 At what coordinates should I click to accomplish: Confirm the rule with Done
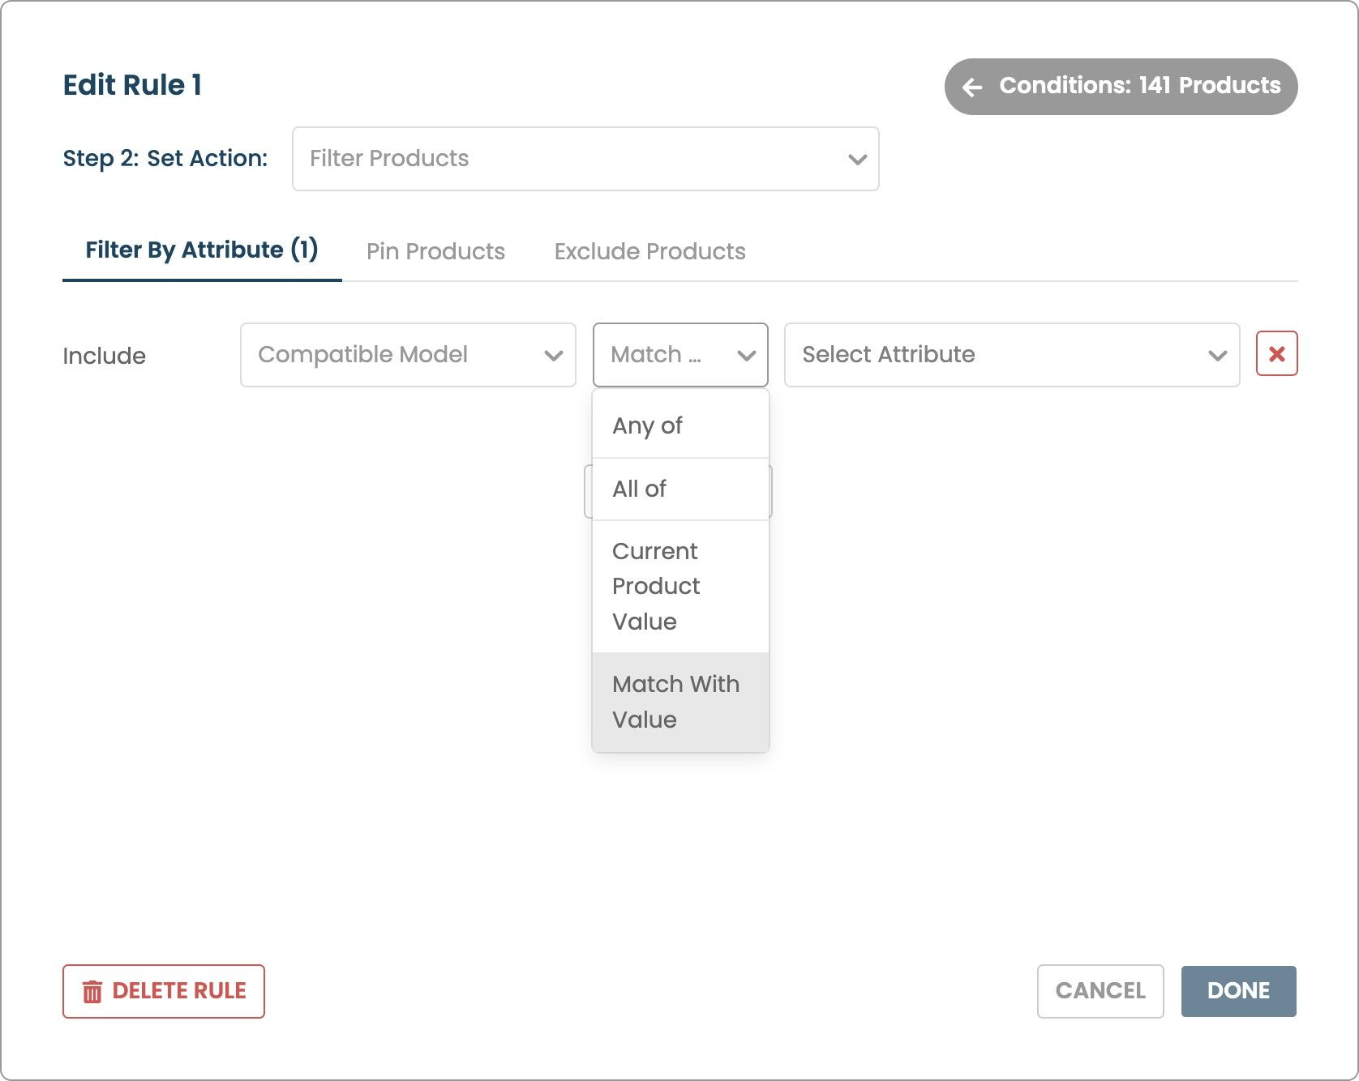coord(1237,991)
